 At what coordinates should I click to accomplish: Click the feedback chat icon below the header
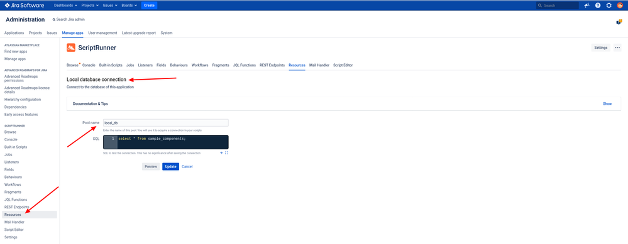coord(619,22)
